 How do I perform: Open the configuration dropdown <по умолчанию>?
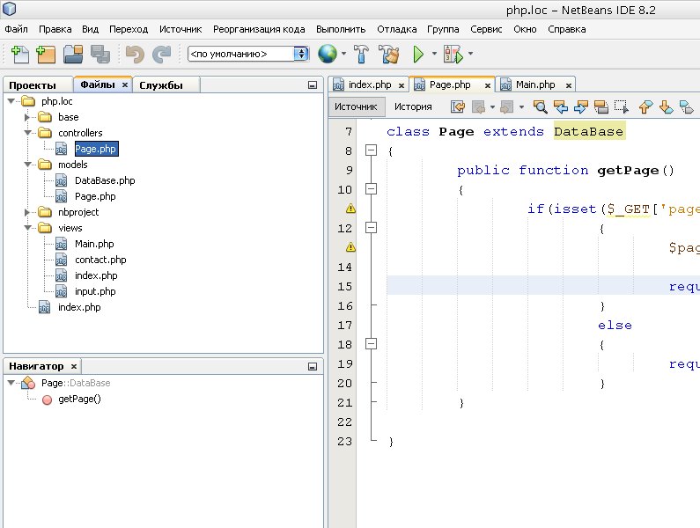point(248,55)
